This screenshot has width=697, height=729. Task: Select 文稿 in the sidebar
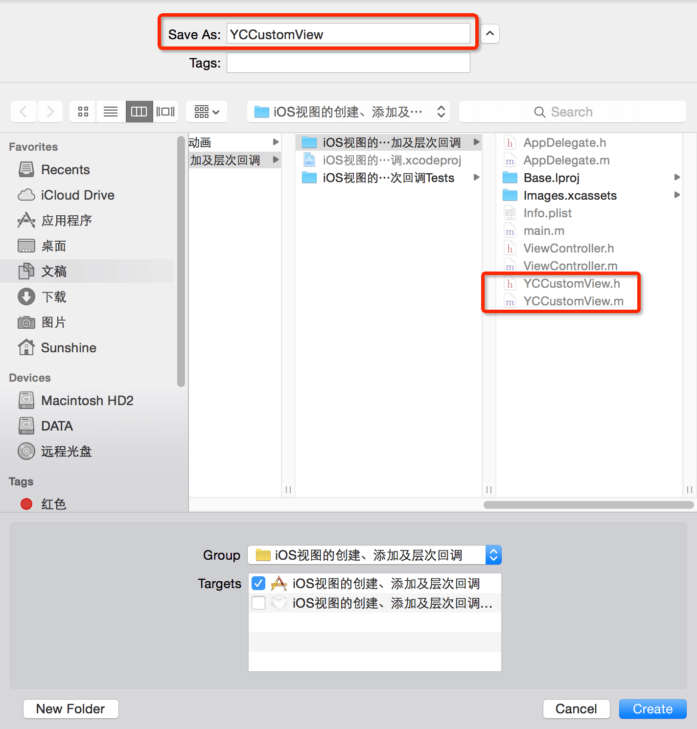point(87,271)
